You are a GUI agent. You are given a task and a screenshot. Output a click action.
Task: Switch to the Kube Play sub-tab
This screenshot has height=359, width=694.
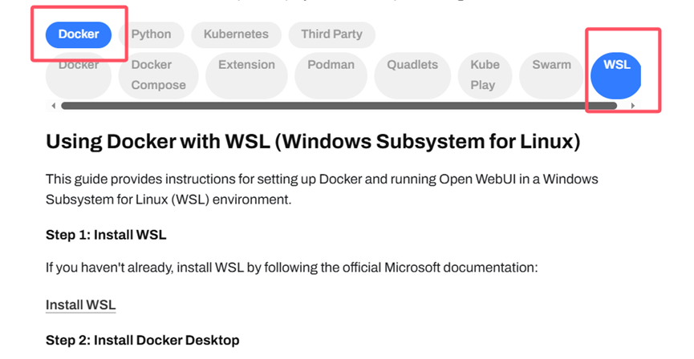coord(485,75)
